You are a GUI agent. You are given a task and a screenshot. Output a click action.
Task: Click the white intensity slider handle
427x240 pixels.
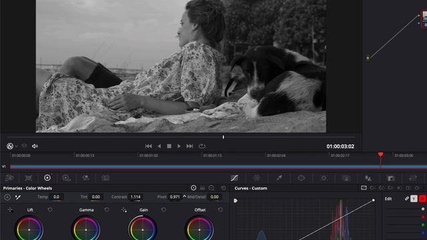tap(423, 209)
